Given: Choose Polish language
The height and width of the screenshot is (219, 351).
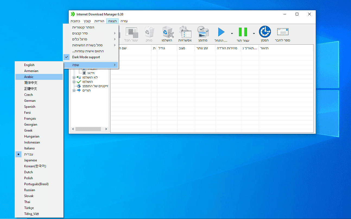Looking at the screenshot, I should (x=39, y=178).
